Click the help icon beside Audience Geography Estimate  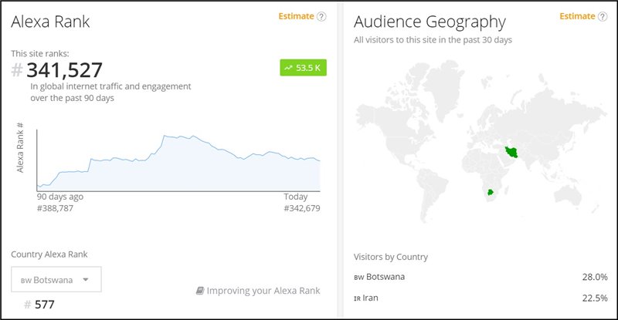tap(603, 16)
